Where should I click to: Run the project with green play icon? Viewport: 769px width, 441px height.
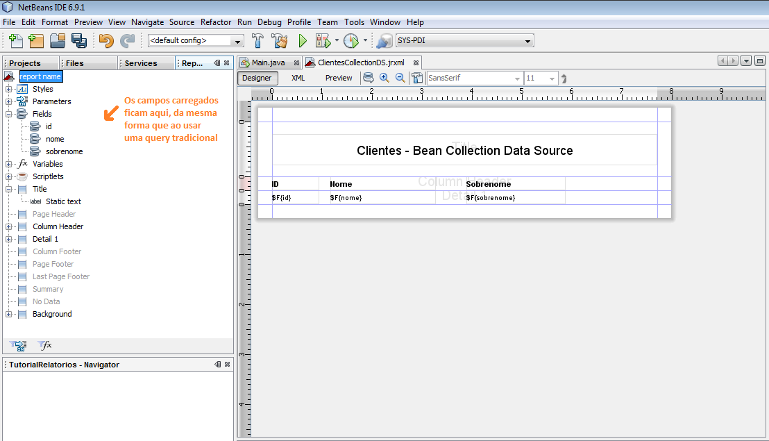[x=303, y=41]
